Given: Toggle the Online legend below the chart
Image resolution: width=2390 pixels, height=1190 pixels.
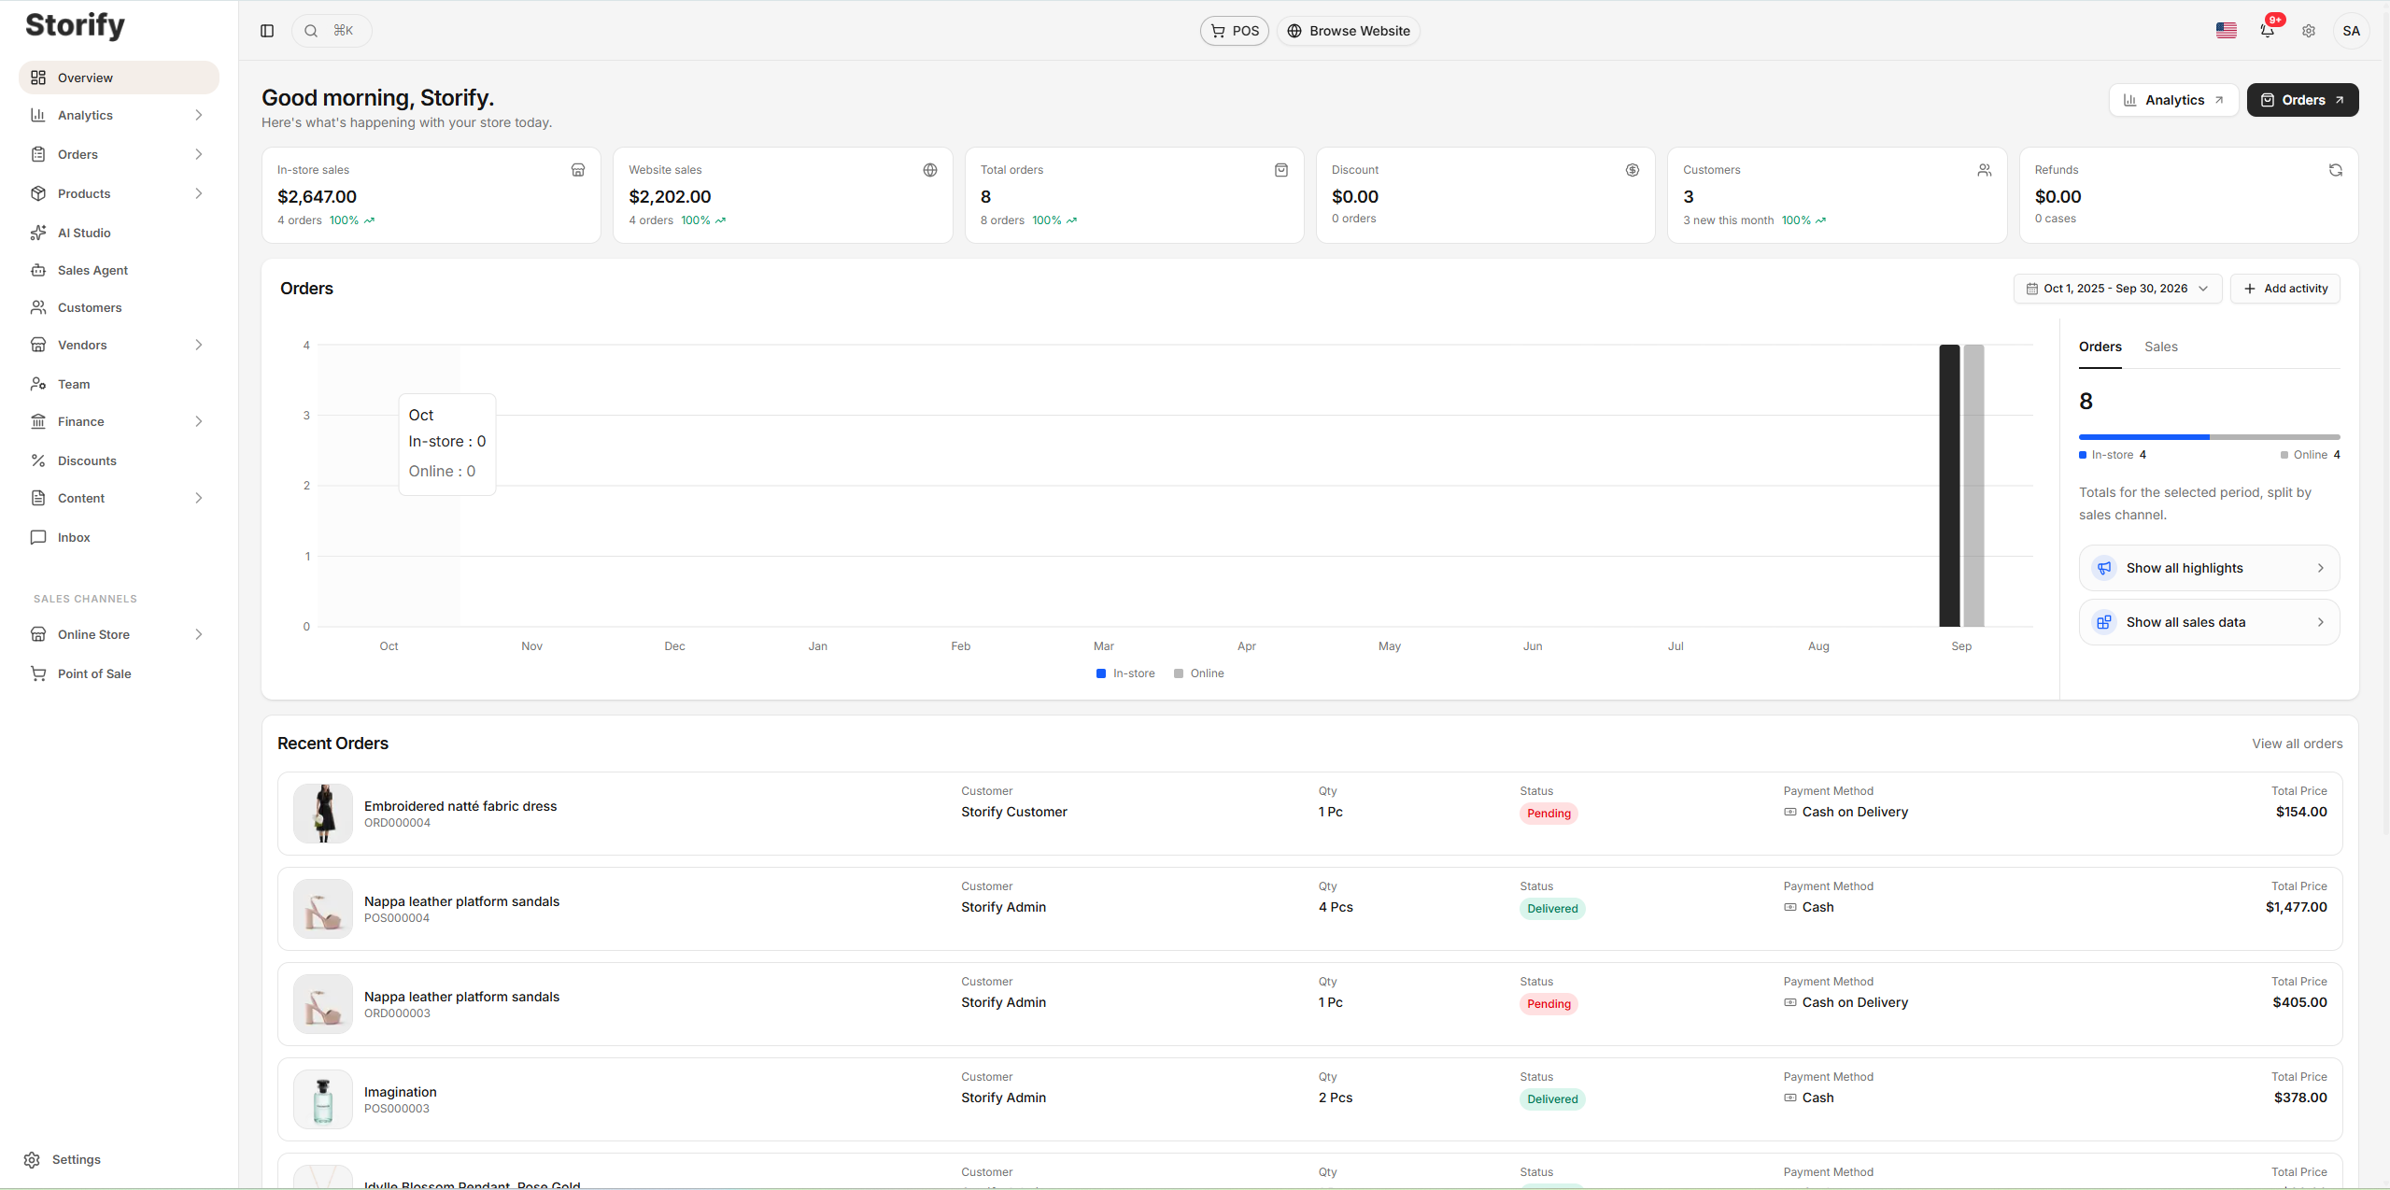Looking at the screenshot, I should tap(1199, 673).
